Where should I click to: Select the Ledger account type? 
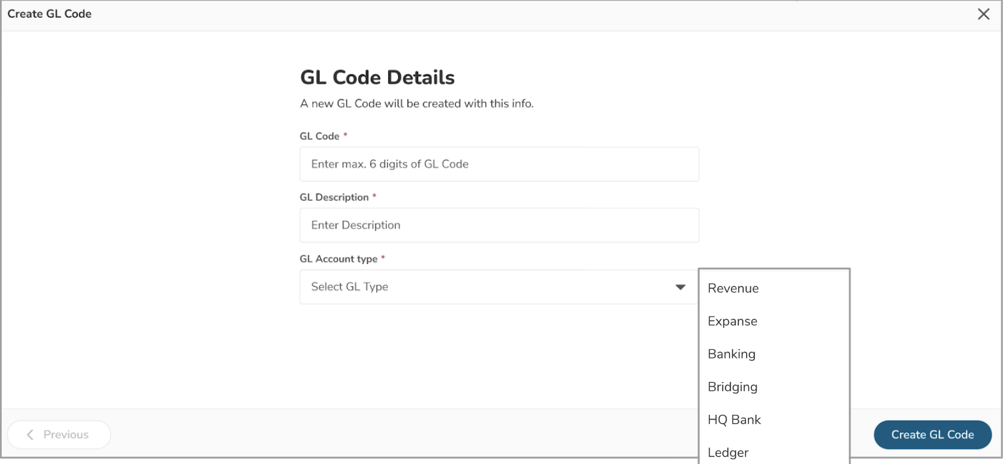click(x=728, y=452)
